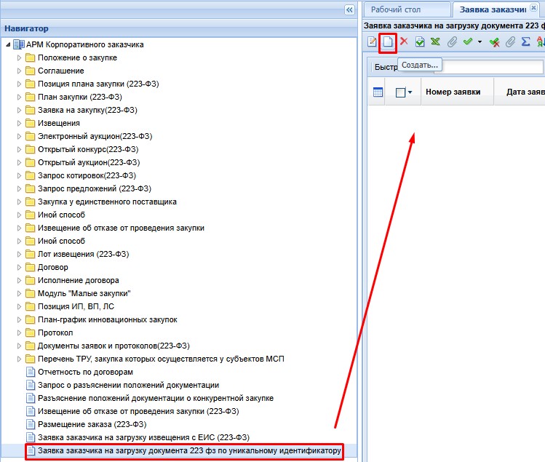Screen dimensions: 545x462
Task: Toggle the select-all checkbox in table header
Action: 400,92
